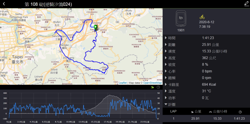This screenshot has height=124, width=250.
Task: Expand the 心率 heart rate row
Action: coord(206,71)
